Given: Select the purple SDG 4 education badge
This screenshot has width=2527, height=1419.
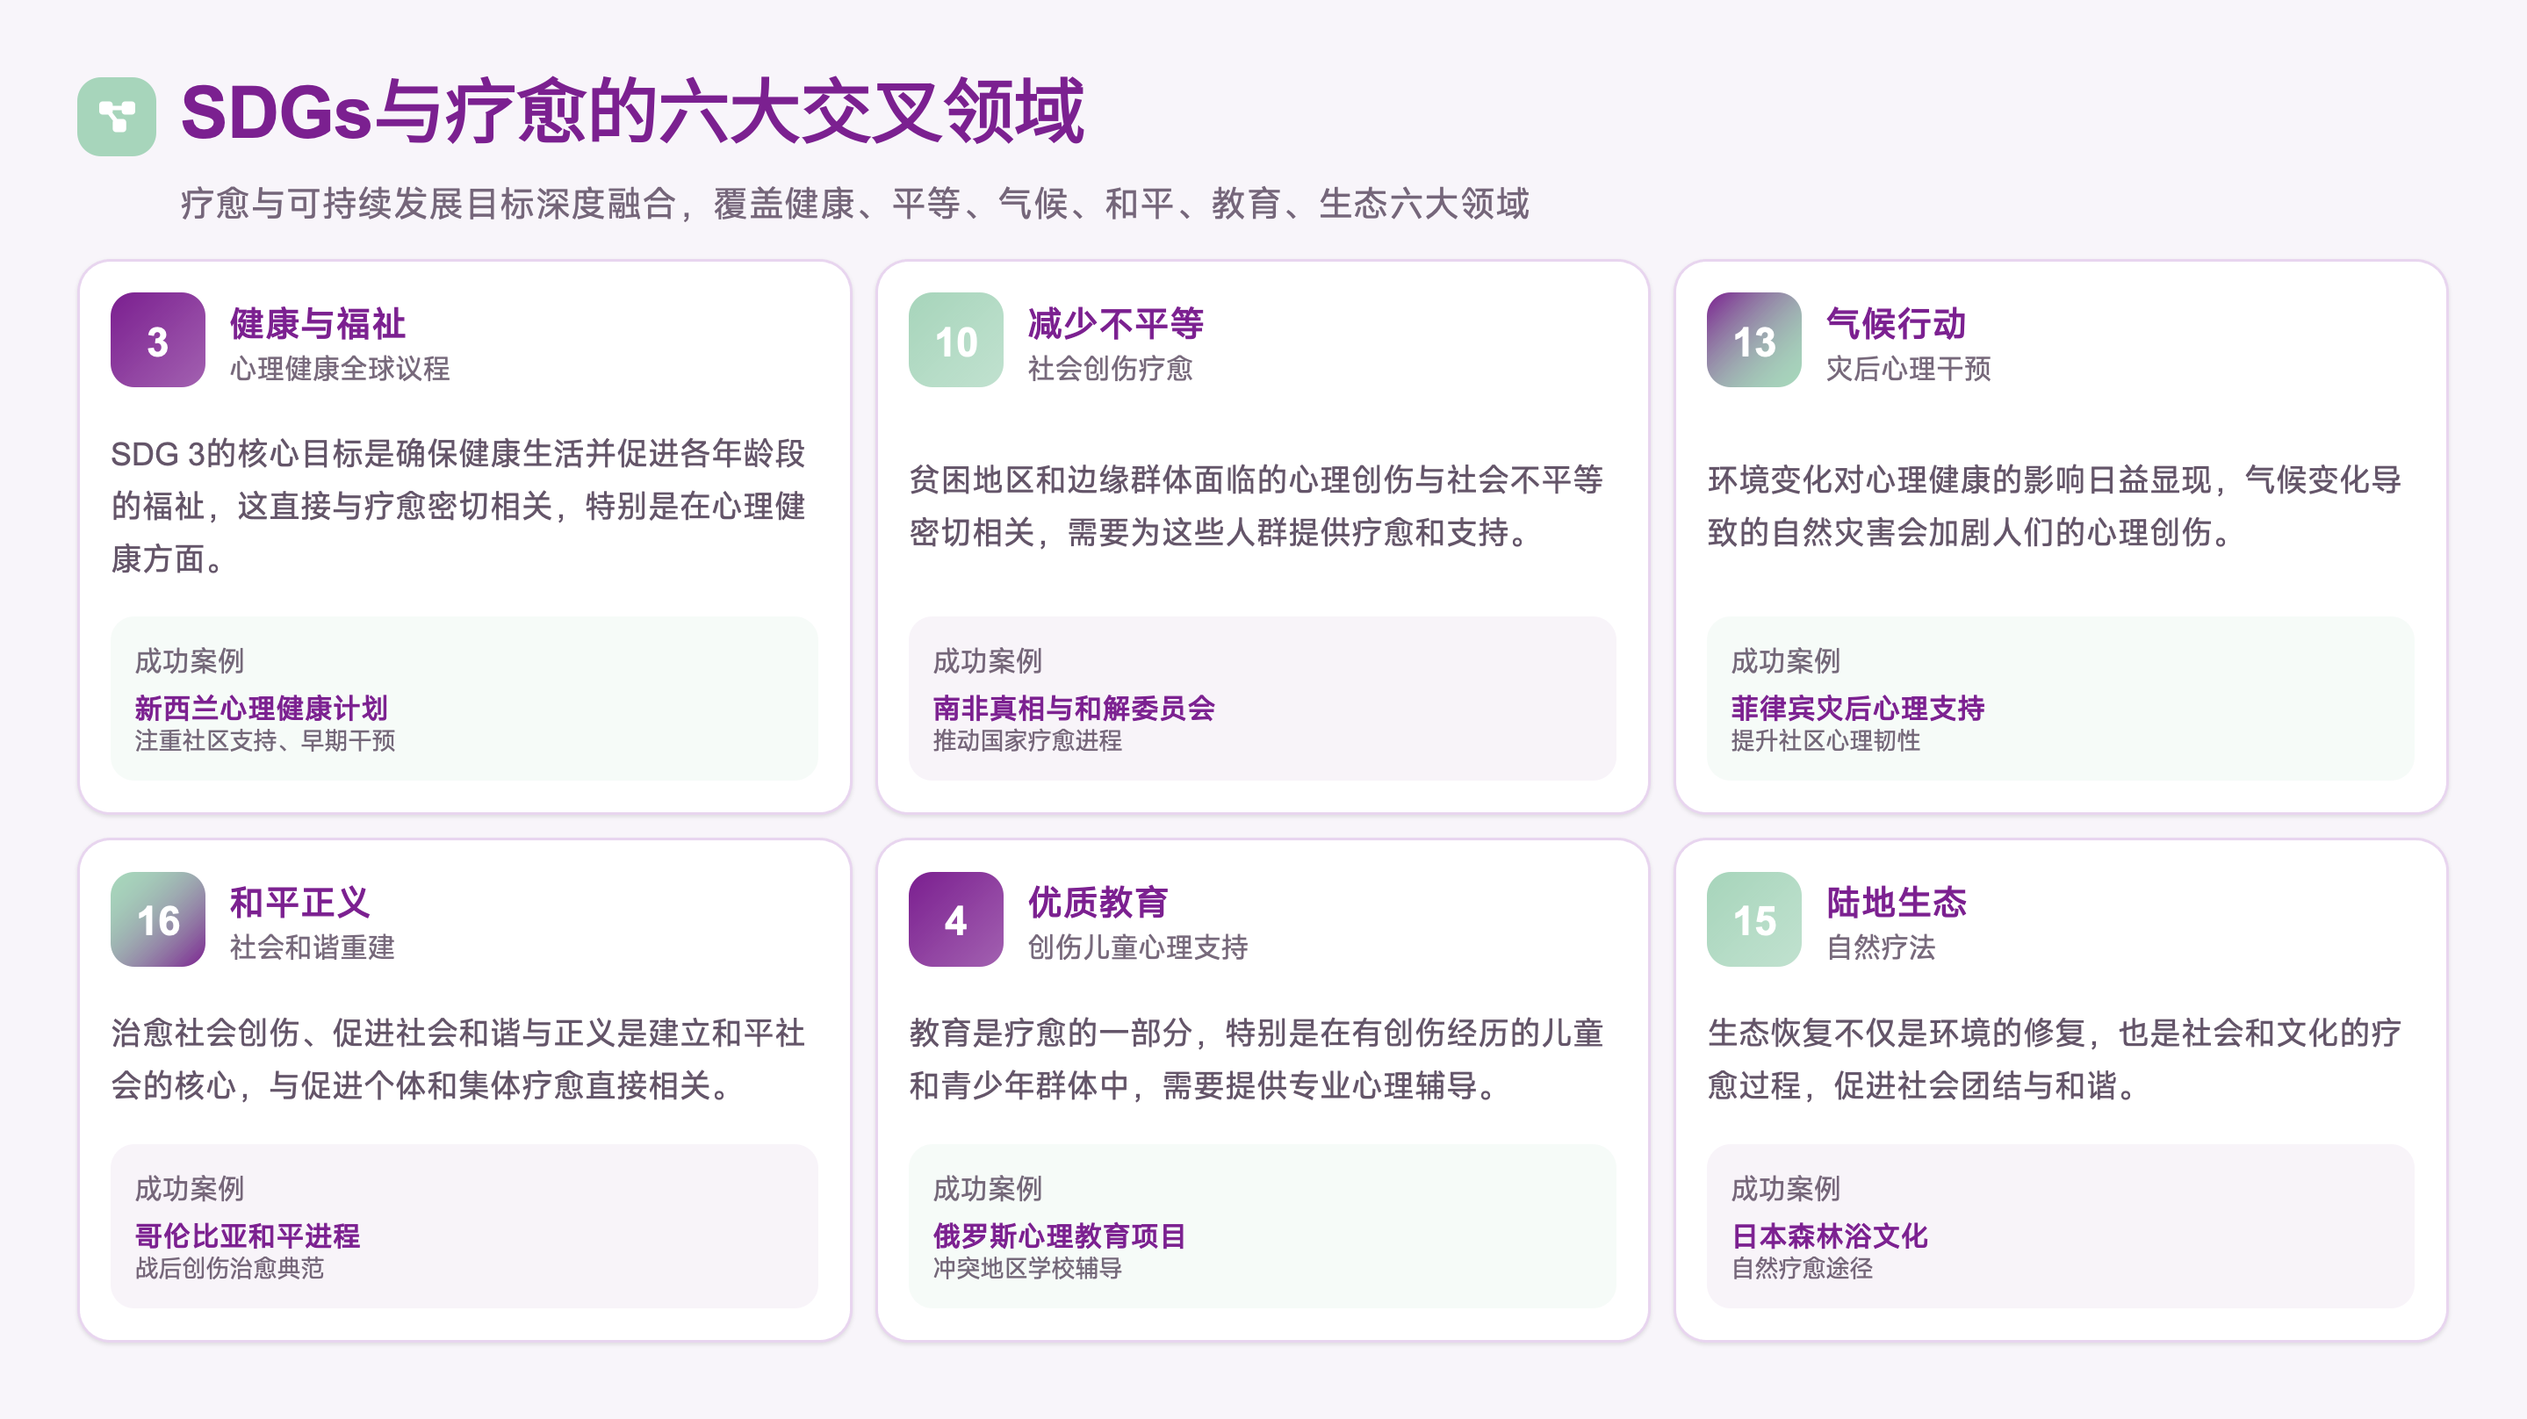Looking at the screenshot, I should point(955,918).
